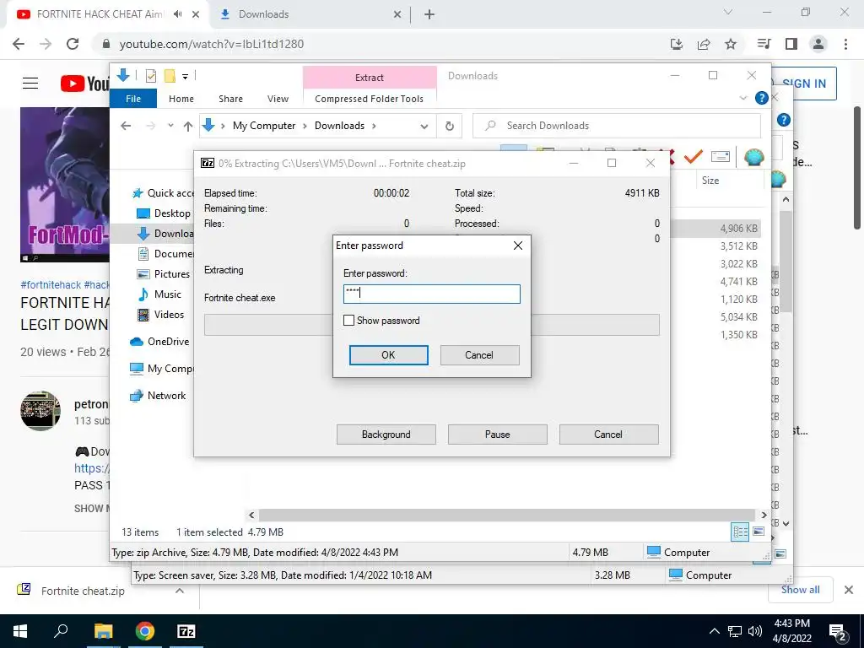Image resolution: width=864 pixels, height=648 pixels.
Task: Open File Explorer recent locations dropdown
Action: pos(170,126)
